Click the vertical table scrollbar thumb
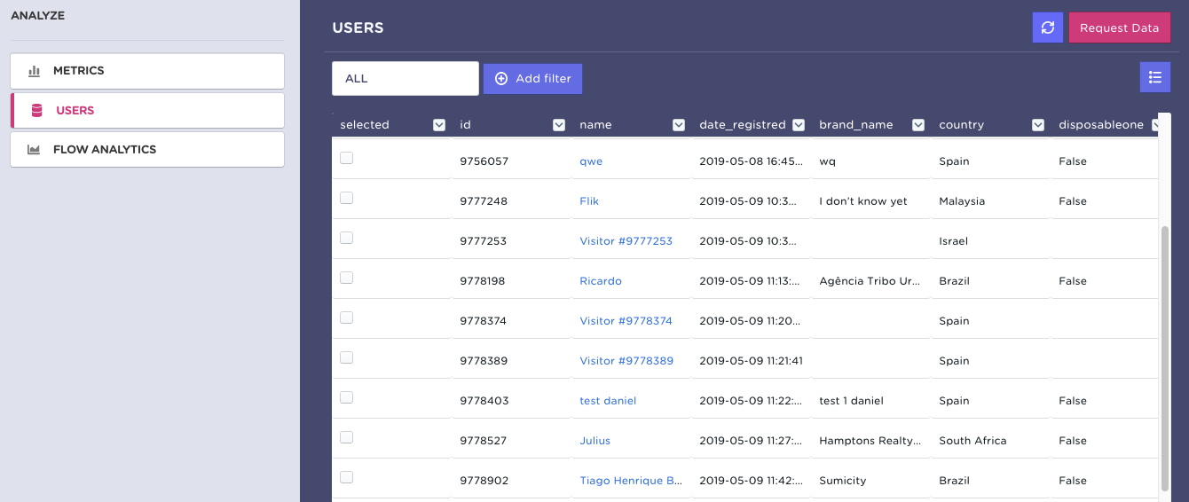 coord(1165,357)
